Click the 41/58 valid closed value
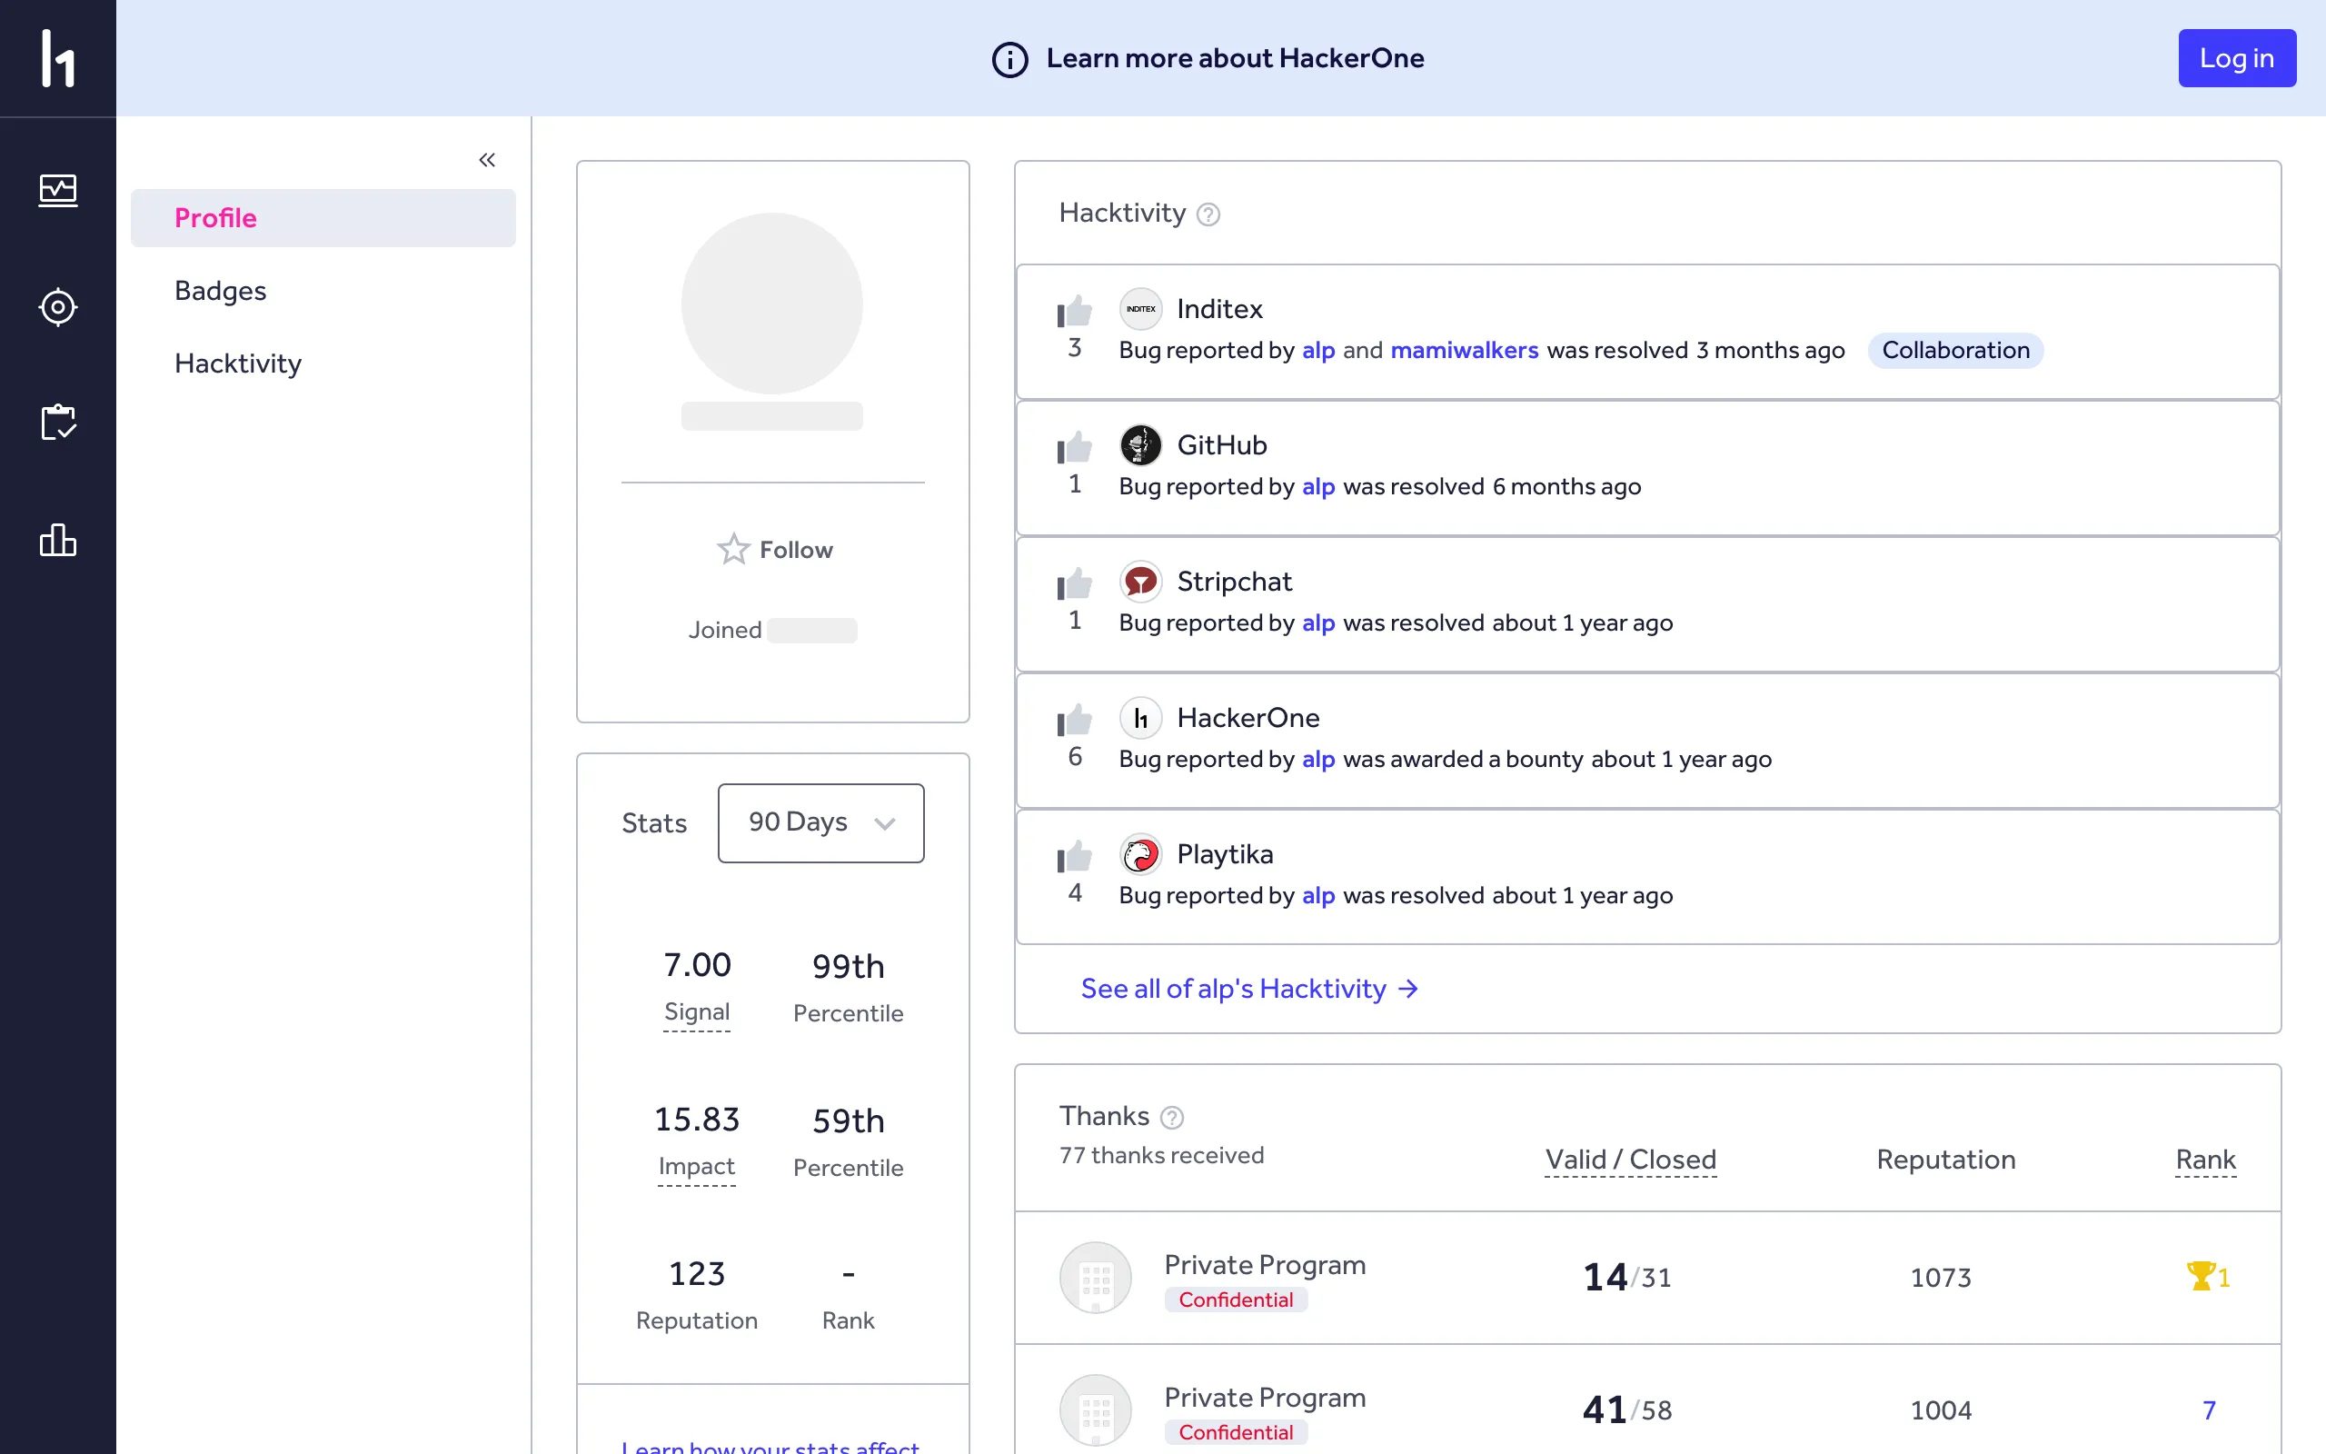 tap(1626, 1409)
